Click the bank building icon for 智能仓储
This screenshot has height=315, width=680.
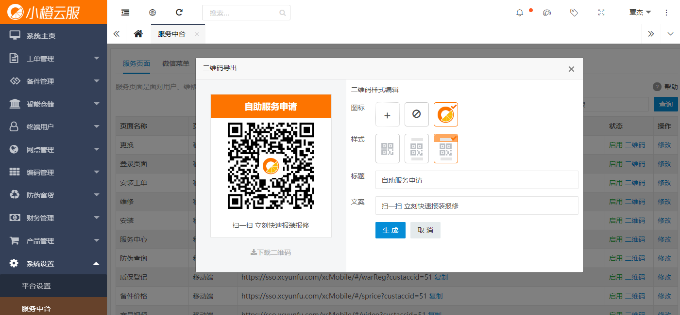(x=15, y=104)
